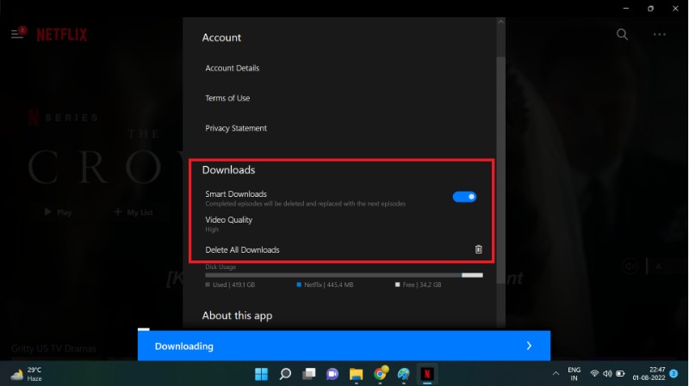The height and width of the screenshot is (386, 689).
Task: Click the mute speaker icon on the banner
Action: pos(630,267)
